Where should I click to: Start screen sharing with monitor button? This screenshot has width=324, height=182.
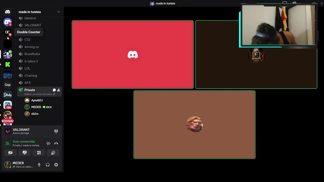pyautogui.click(x=25, y=153)
